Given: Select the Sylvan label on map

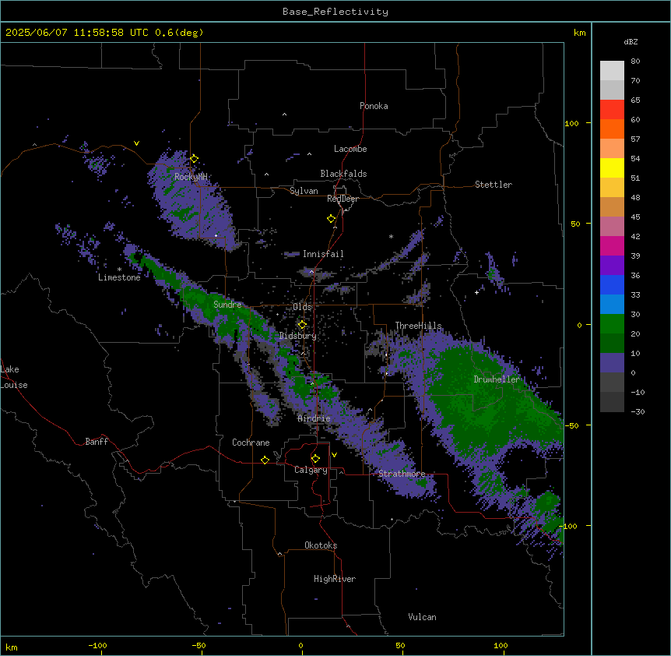Looking at the screenshot, I should 304,191.
